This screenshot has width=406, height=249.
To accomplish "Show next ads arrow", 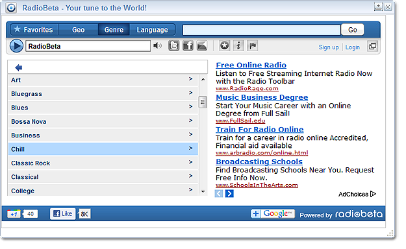I will point(229,193).
